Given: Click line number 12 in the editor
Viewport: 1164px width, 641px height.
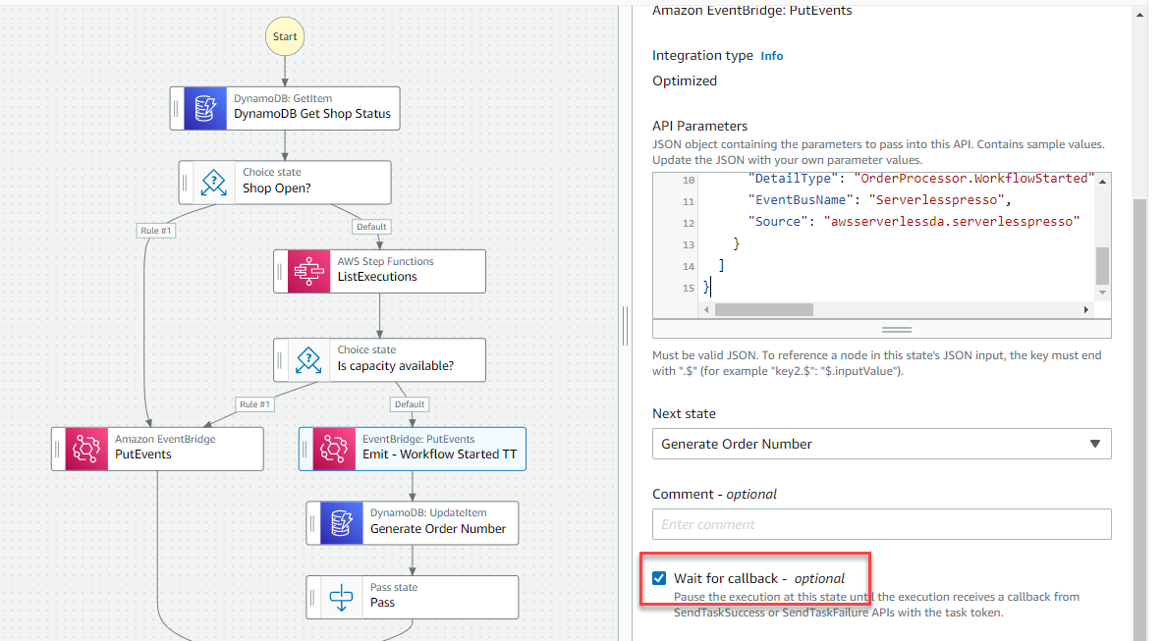Looking at the screenshot, I should [x=689, y=223].
